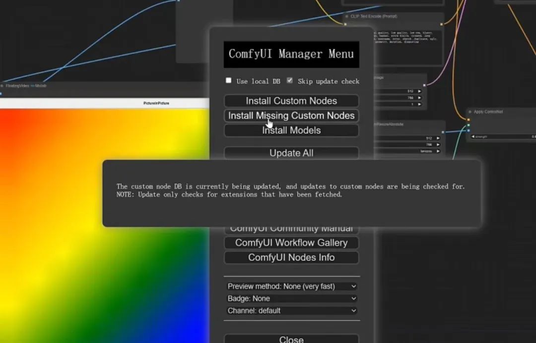This screenshot has height=343, width=536.
Task: Click the rainbow gradient preview image
Action: pyautogui.click(x=105, y=226)
